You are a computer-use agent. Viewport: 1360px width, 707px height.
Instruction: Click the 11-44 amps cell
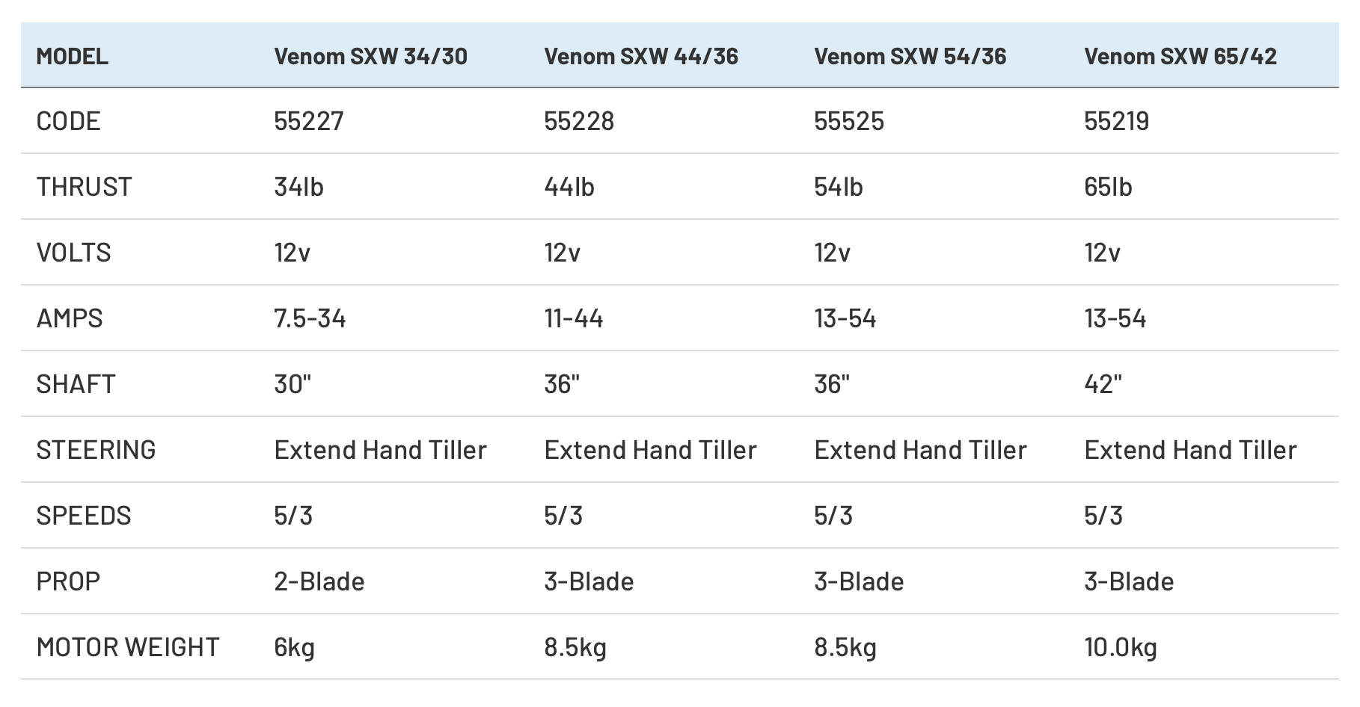pyautogui.click(x=574, y=318)
